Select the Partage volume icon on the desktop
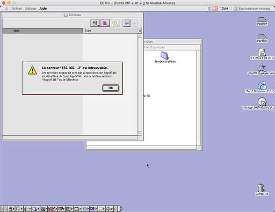 [262, 38]
